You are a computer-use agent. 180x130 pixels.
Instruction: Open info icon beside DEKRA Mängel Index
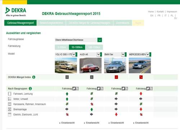(x=34, y=77)
